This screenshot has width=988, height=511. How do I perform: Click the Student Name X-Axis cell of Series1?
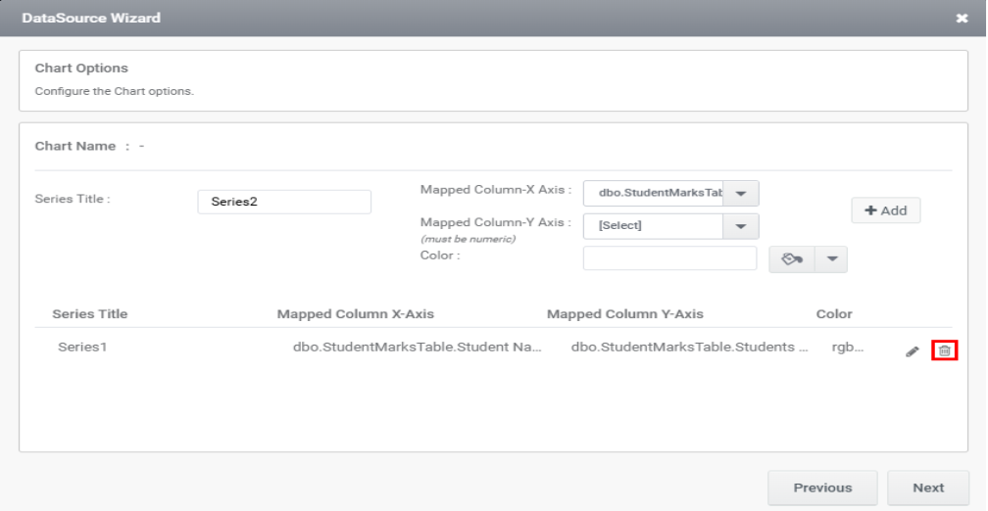coord(417,347)
